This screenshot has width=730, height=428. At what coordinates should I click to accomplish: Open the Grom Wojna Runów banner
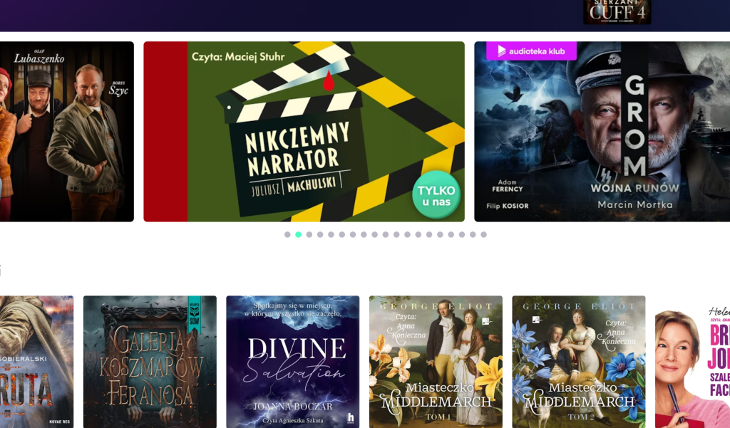[602, 132]
